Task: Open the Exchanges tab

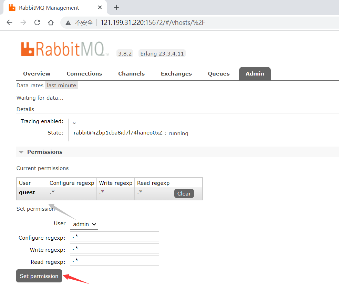Action: 176,74
